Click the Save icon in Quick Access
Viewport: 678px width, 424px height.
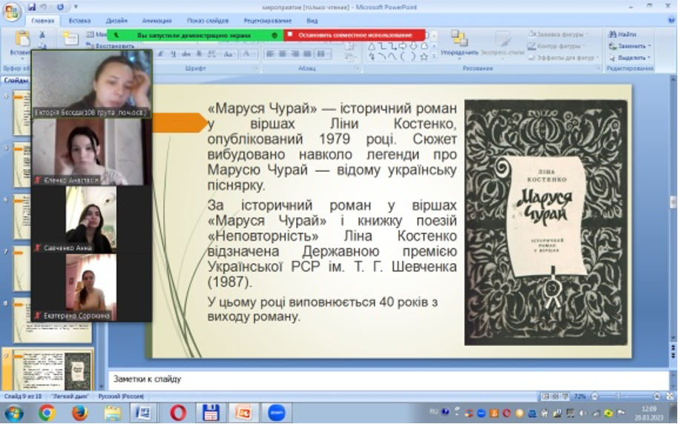(32, 7)
